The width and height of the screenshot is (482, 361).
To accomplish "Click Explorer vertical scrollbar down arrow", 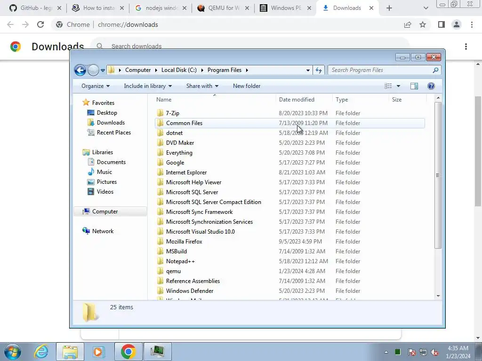I will point(438,296).
